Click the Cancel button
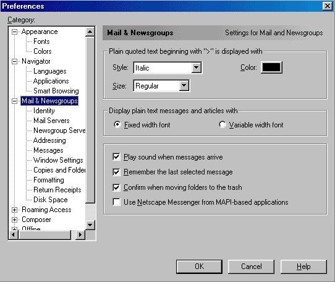335x282 pixels. [x=251, y=267]
